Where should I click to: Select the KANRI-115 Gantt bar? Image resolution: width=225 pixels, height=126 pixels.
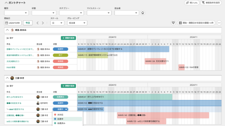point(92,55)
